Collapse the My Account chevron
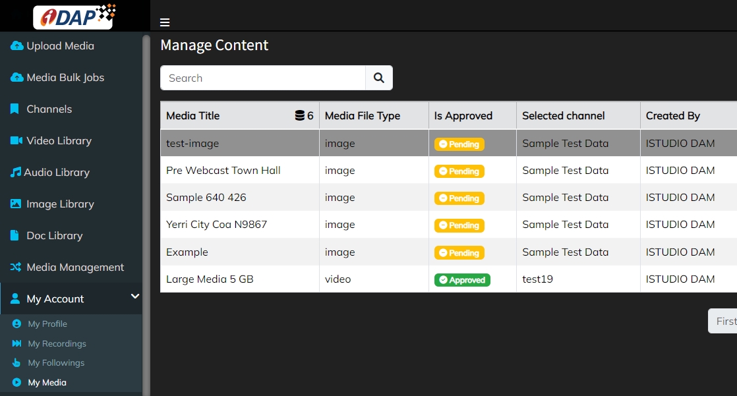Viewport: 737px width, 396px height. pyautogui.click(x=135, y=297)
